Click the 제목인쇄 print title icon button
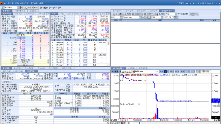 tap(138, 14)
